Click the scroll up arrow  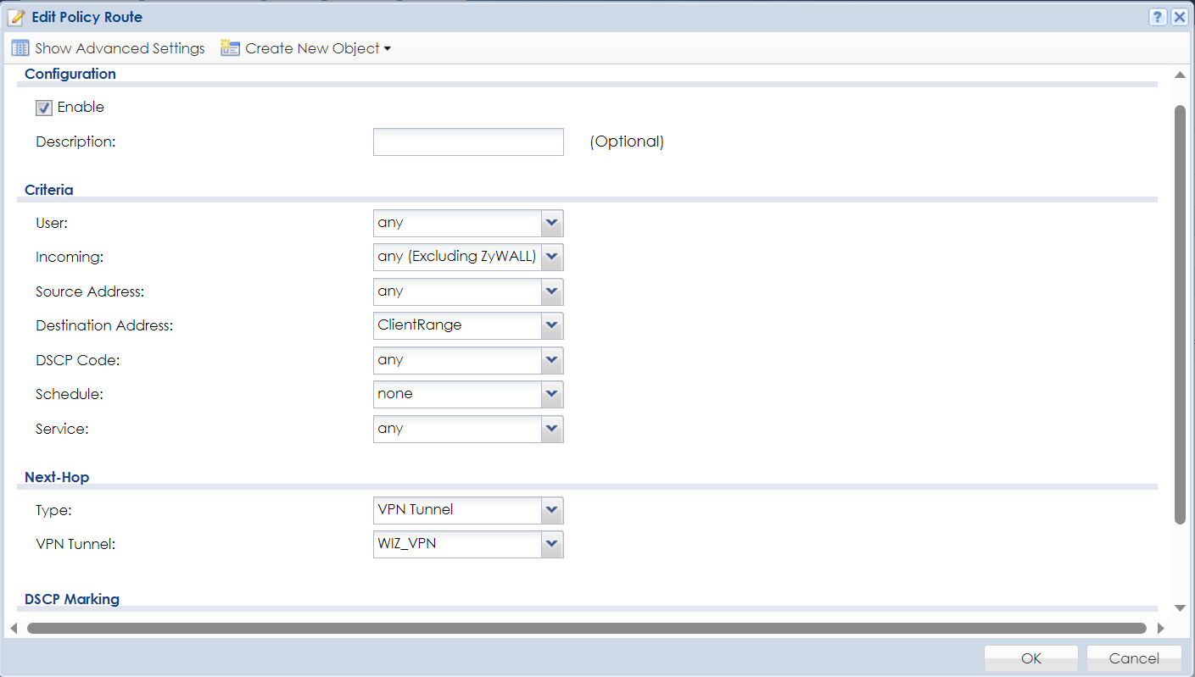click(1179, 75)
